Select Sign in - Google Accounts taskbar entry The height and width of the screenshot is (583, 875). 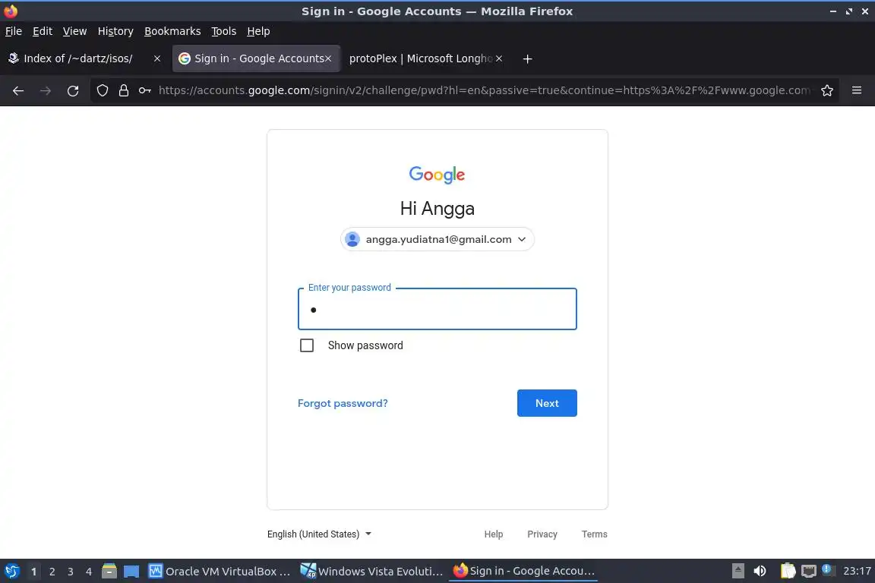click(x=523, y=571)
